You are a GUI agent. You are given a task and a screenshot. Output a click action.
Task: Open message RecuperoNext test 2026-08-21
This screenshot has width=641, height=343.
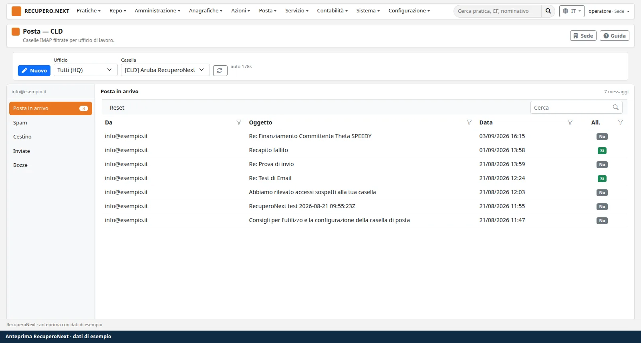365,206
